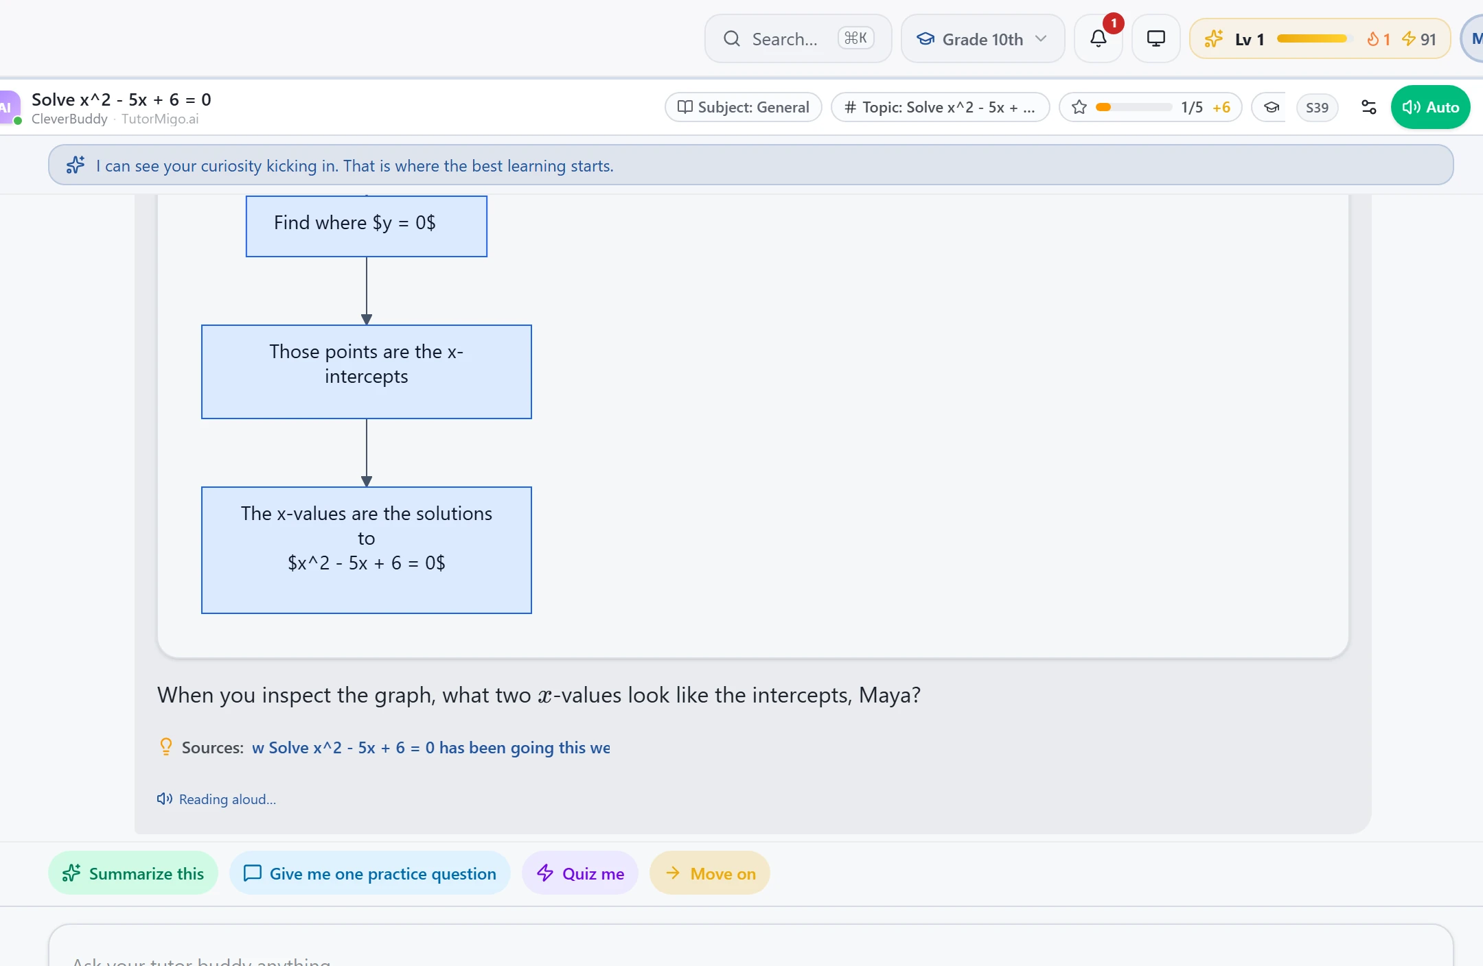Open the Subject: General selector
Screen dimensions: 1483x966
pyautogui.click(x=743, y=107)
